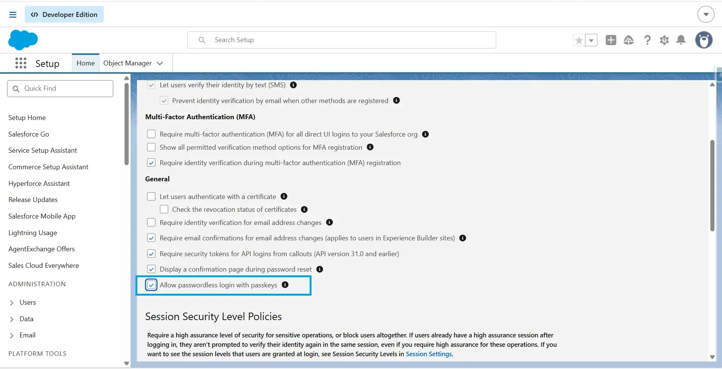
Task: Open the Setup gear menu
Action: pos(664,40)
